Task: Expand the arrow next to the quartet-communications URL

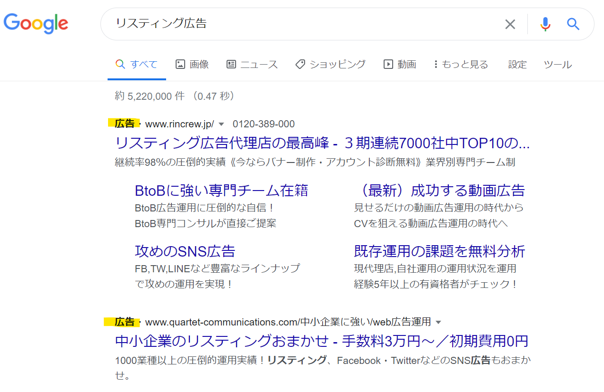Action: [x=438, y=322]
